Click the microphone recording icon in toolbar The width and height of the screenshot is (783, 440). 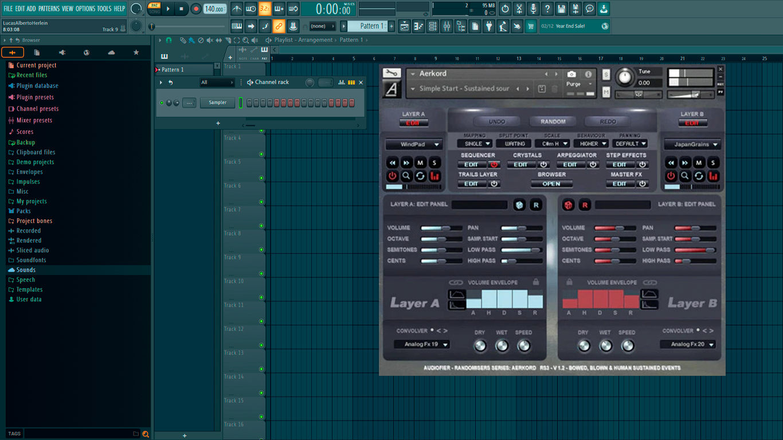click(533, 9)
